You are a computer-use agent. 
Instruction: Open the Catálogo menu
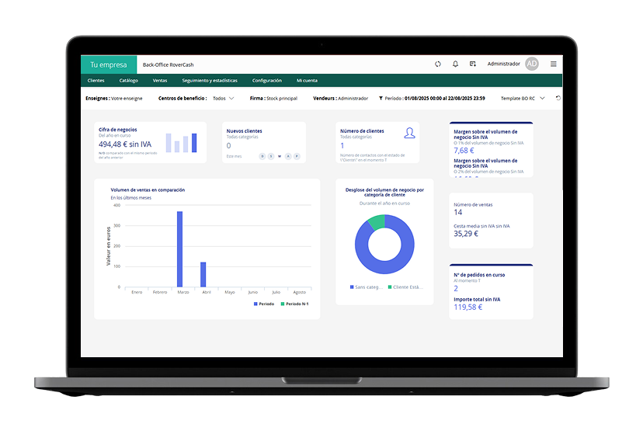point(129,81)
